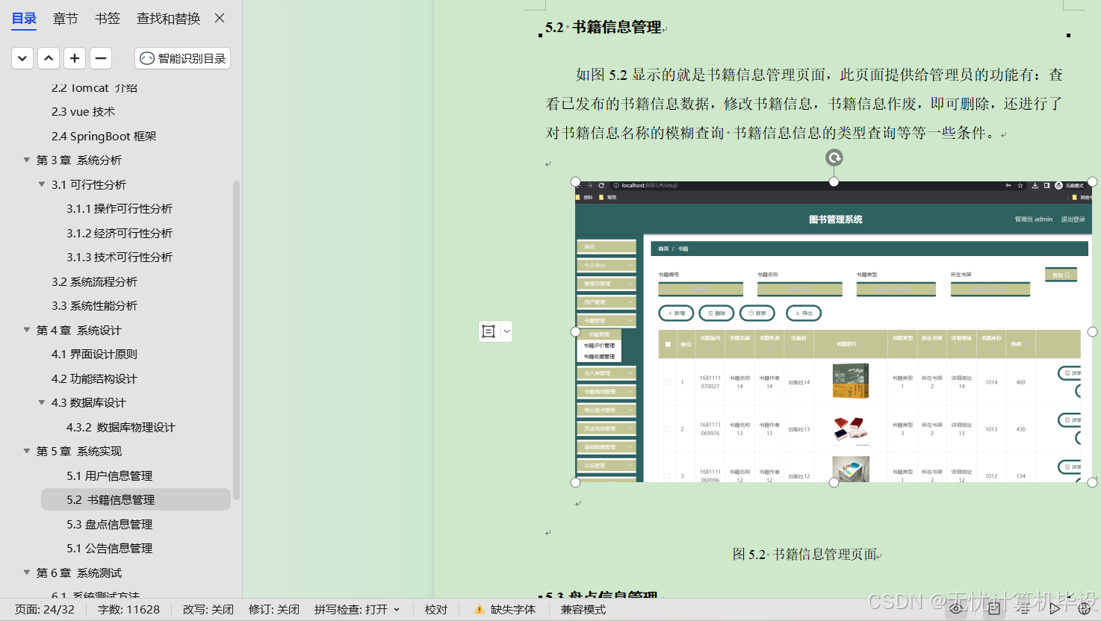Image resolution: width=1101 pixels, height=621 pixels.
Task: Click the eye protection mode icon
Action: tap(958, 609)
